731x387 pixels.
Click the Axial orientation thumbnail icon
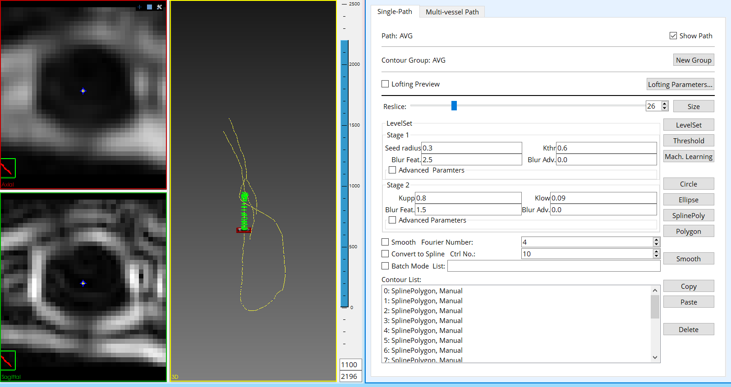coord(8,168)
